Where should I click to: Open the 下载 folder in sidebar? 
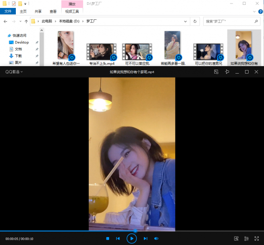[18, 56]
